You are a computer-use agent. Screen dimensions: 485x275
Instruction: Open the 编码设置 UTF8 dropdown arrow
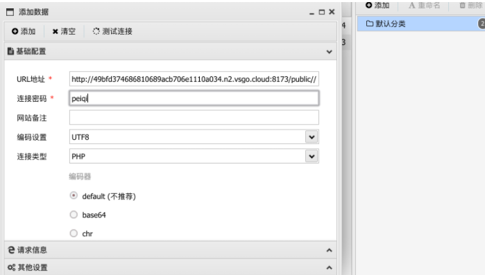click(x=312, y=136)
